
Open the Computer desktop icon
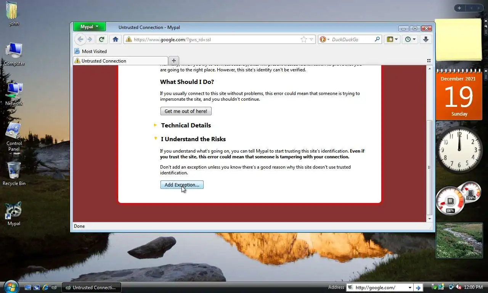pos(14,54)
